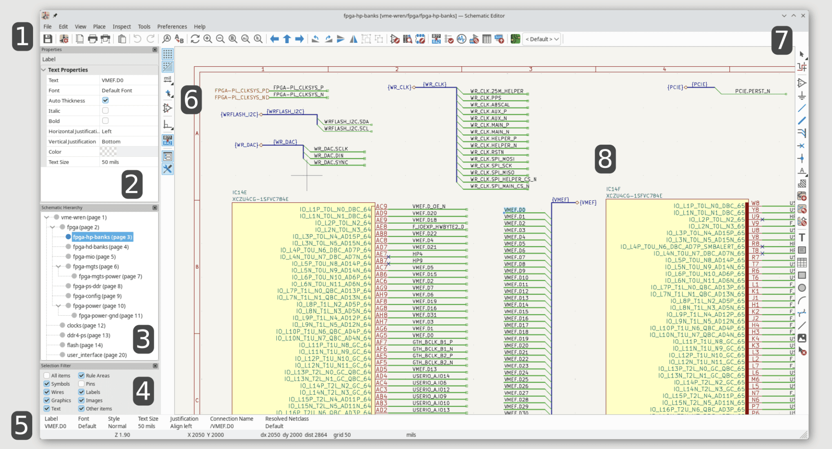Open the Find tool magnifier icon

coord(166,39)
